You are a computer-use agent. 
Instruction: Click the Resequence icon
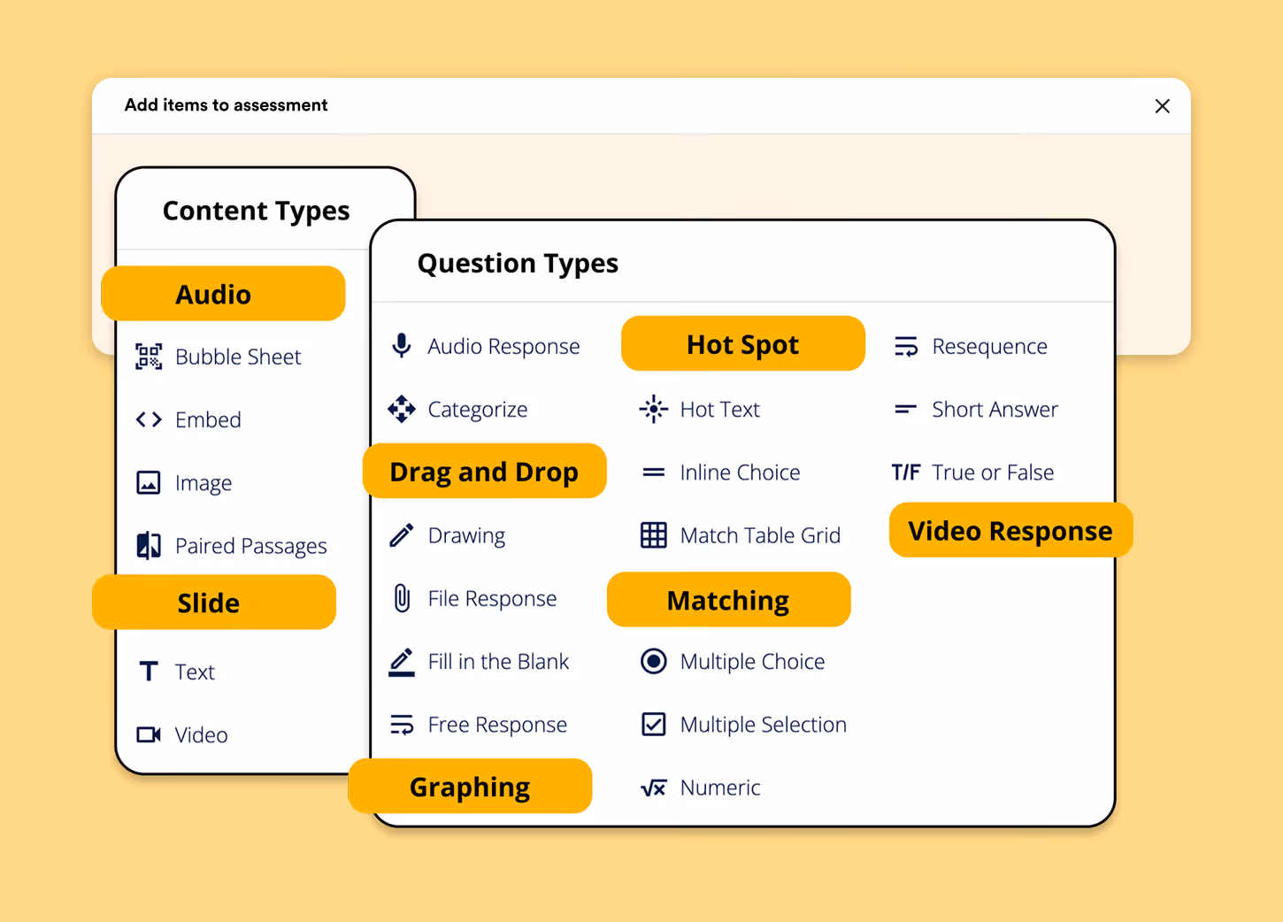pyautogui.click(x=906, y=346)
